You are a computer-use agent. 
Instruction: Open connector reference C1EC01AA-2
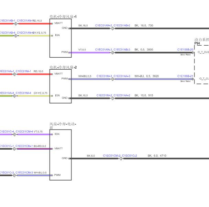[122, 95]
